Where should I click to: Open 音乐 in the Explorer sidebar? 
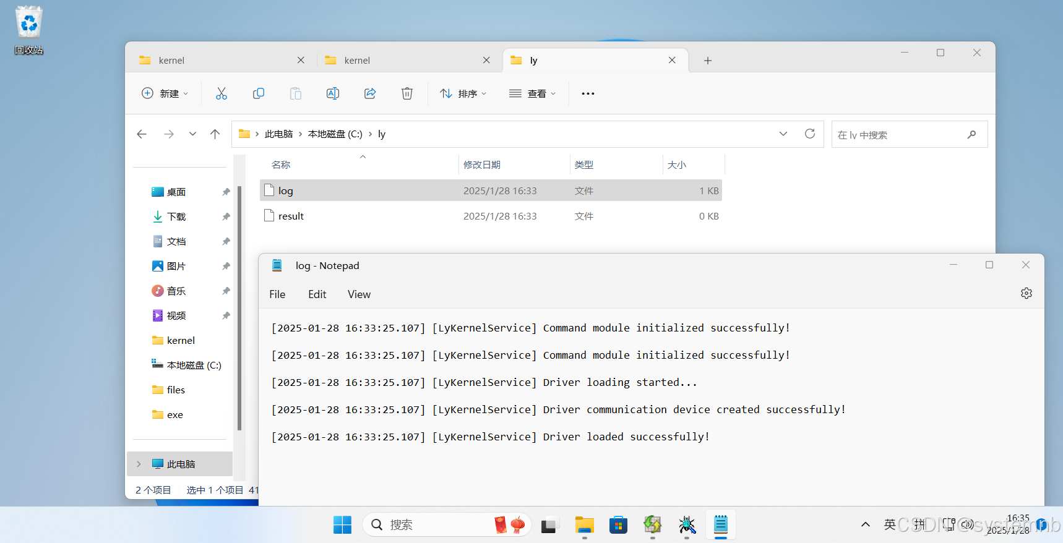pos(176,291)
